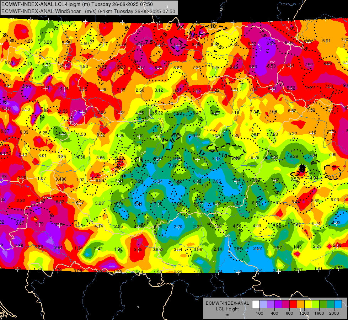348x320 pixels.
Task: Click the grid value 8.48
Action: pyautogui.click(x=216, y=158)
